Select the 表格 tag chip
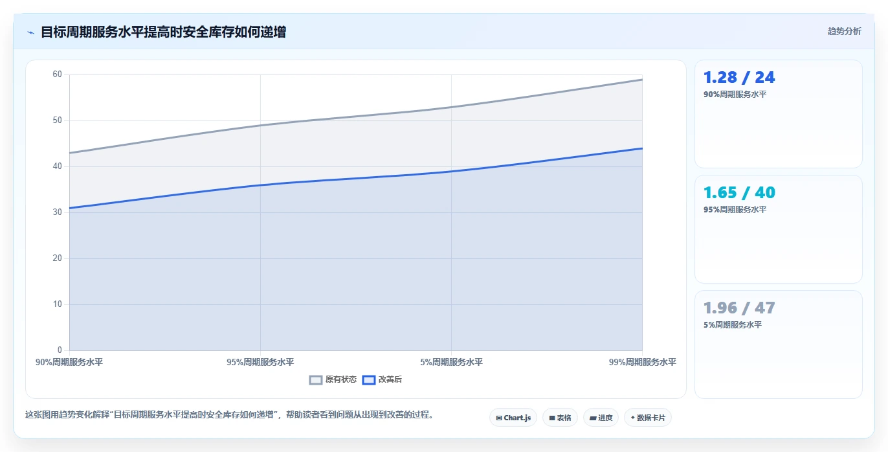This screenshot has width=888, height=452. pos(560,418)
